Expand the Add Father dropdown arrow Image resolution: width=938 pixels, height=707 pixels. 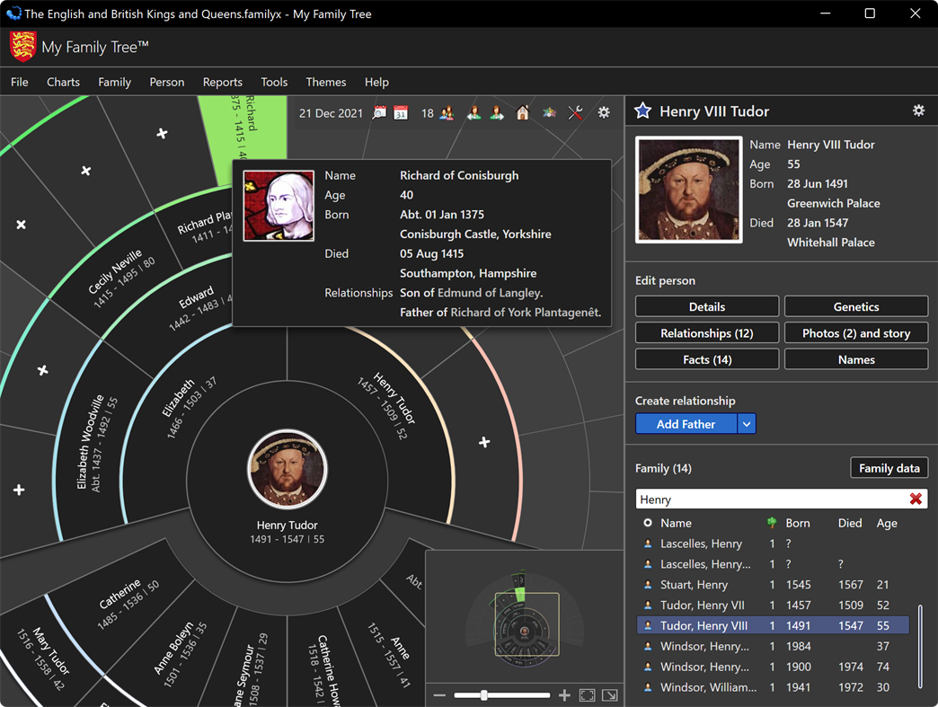(x=747, y=423)
